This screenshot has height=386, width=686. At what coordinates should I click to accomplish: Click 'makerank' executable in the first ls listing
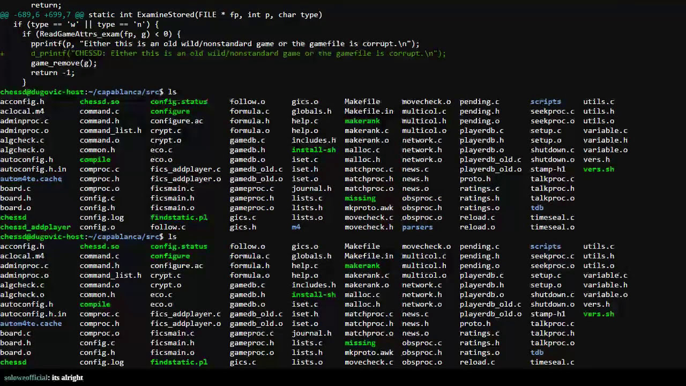pos(362,121)
